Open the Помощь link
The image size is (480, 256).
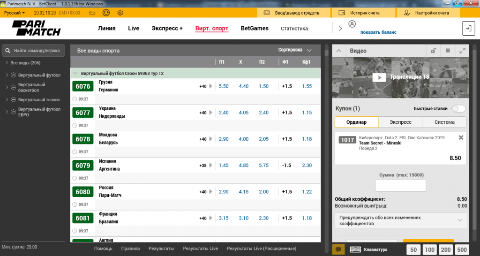(103, 248)
